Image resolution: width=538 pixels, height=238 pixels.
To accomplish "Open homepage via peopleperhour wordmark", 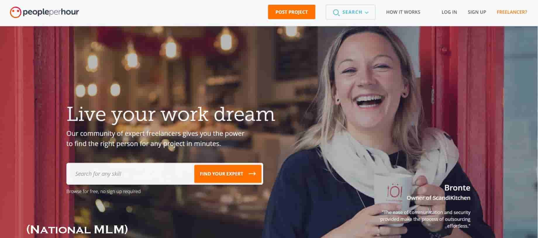I will tap(51, 12).
